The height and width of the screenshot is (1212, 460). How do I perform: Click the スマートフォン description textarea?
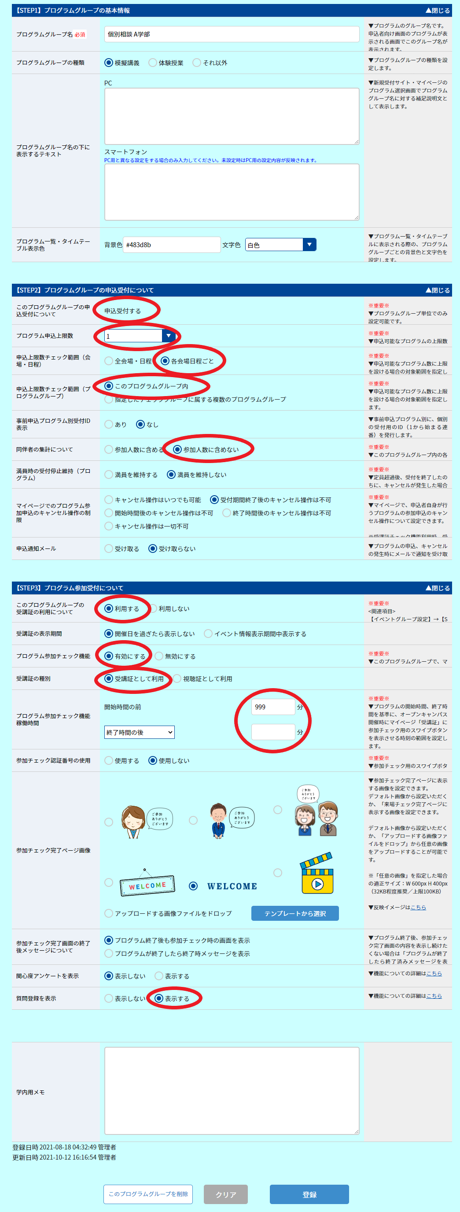(x=232, y=192)
